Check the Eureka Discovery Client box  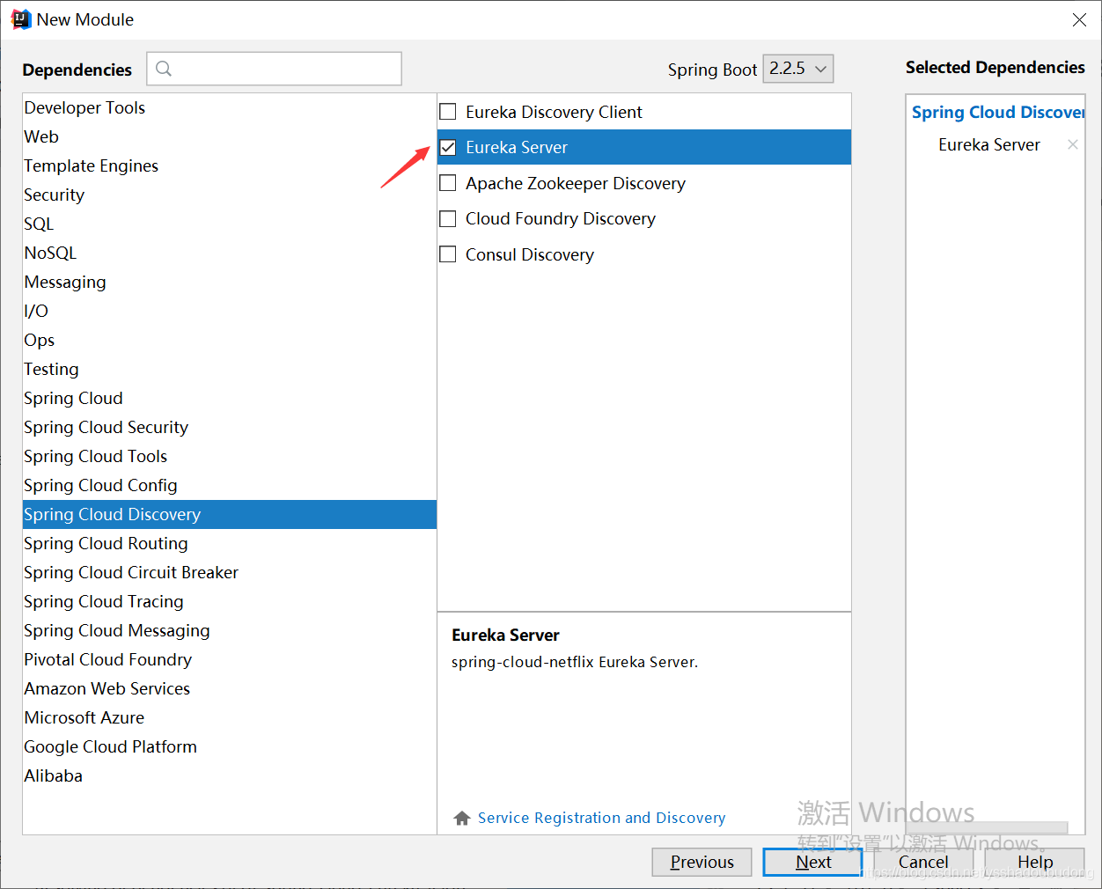(448, 112)
